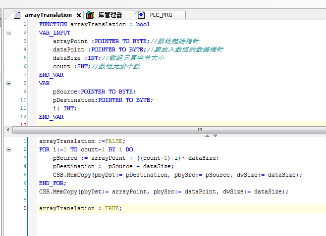Click the FUNCTION keyword on line 1
Viewport: 326px width, 236px height.
coord(53,24)
